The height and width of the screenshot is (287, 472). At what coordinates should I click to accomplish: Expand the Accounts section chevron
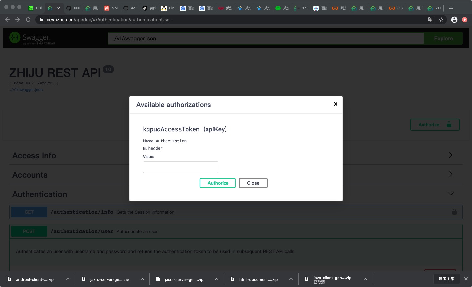click(x=451, y=174)
